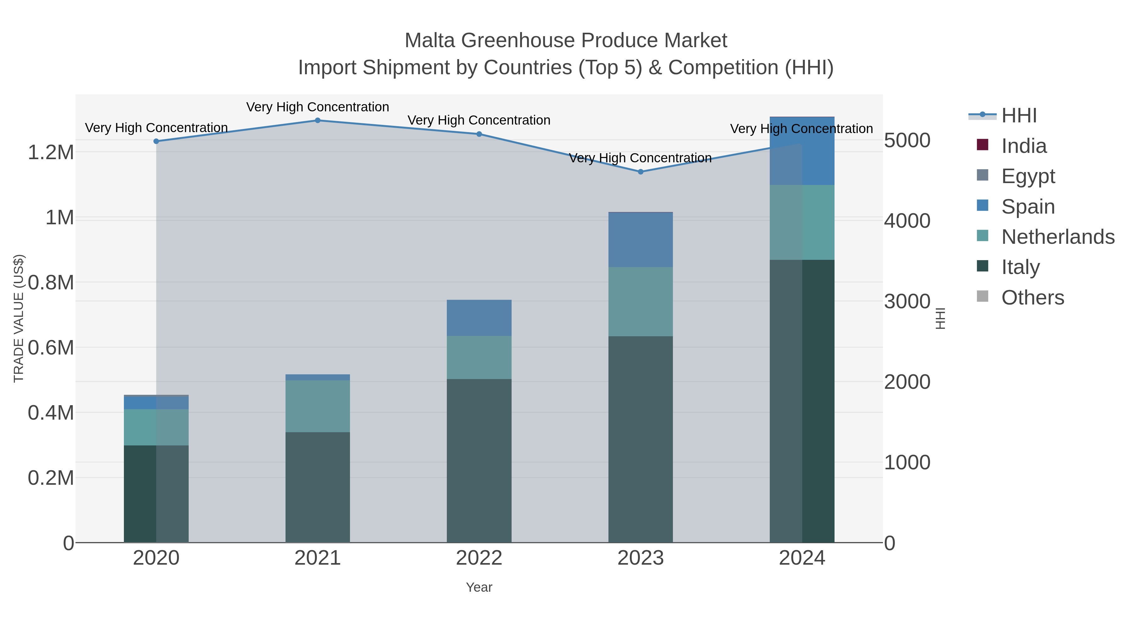Click the 2021 Very High Concentration annotation

[x=318, y=107]
